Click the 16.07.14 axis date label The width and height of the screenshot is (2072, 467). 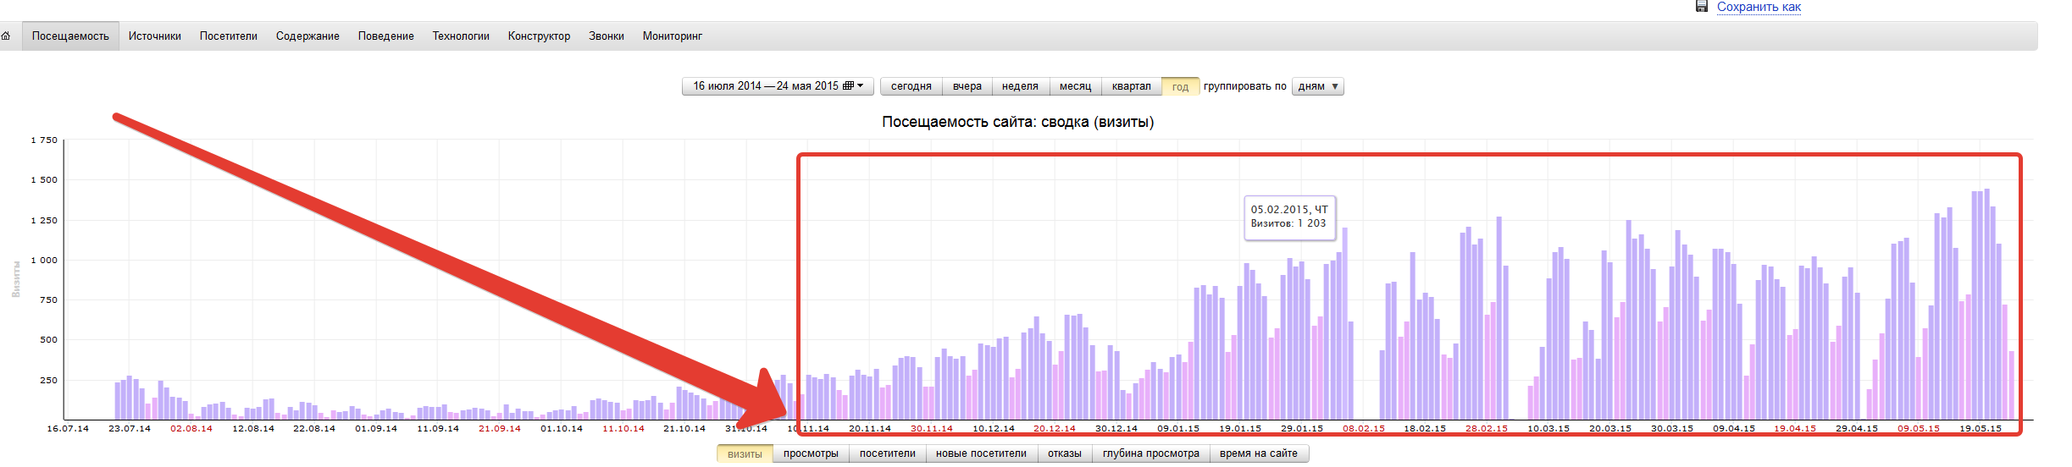click(x=68, y=428)
